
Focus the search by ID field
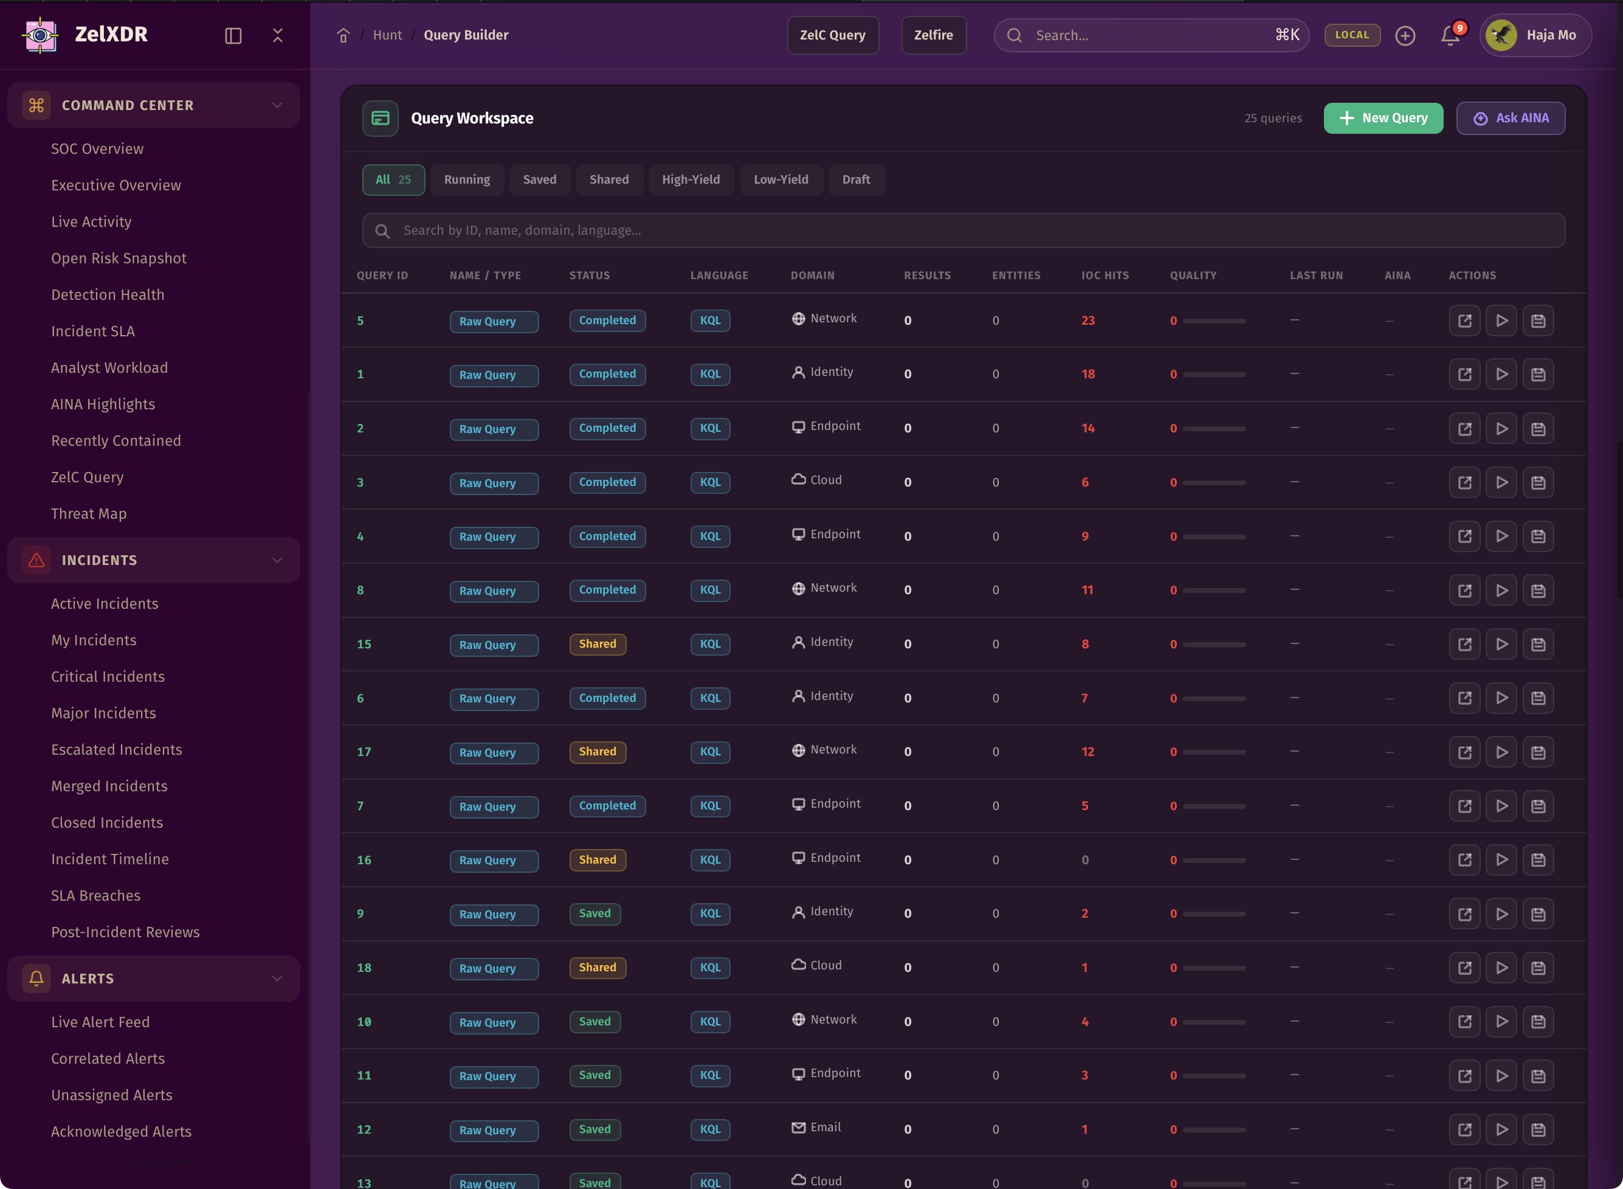point(963,231)
